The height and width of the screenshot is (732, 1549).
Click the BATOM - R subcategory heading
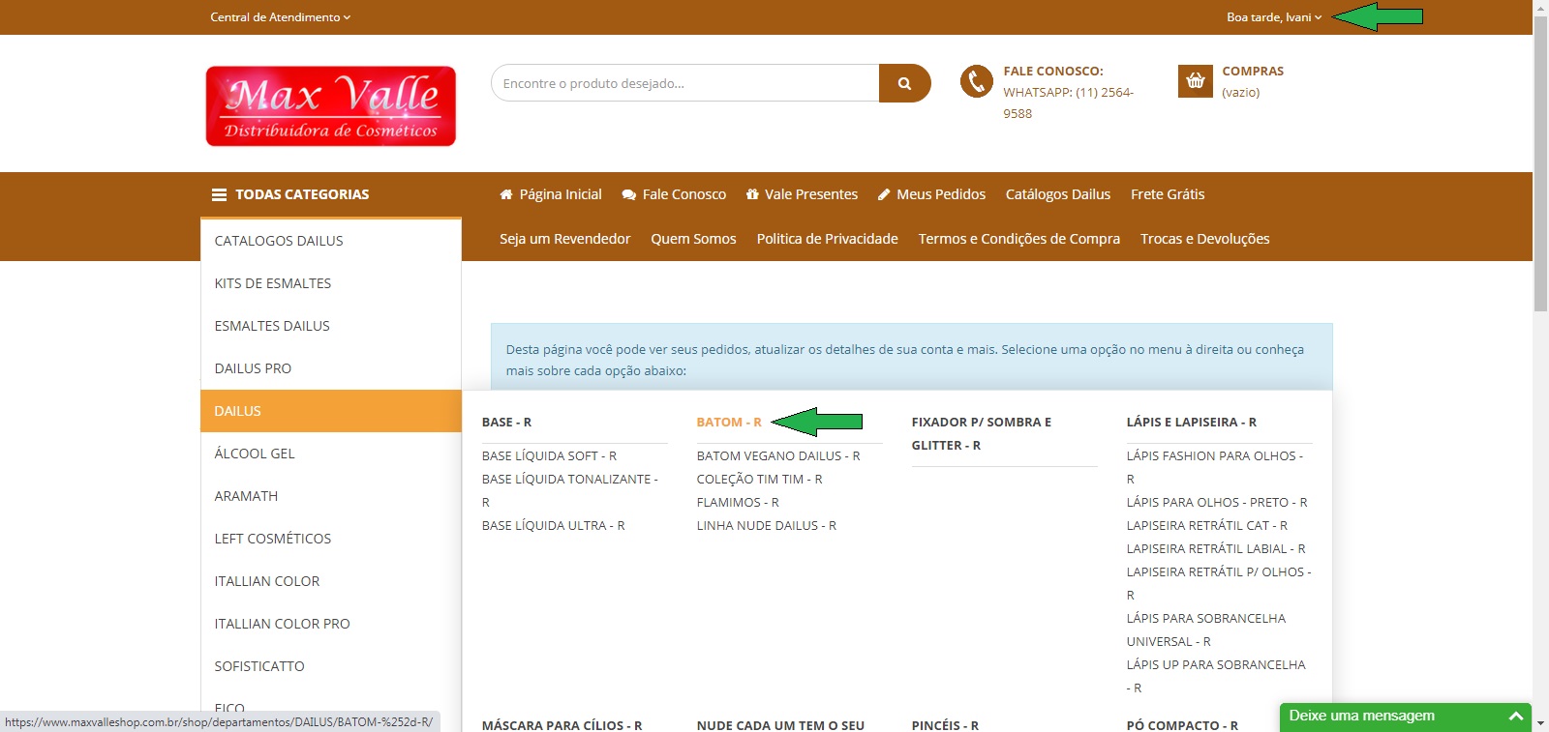[x=729, y=423]
